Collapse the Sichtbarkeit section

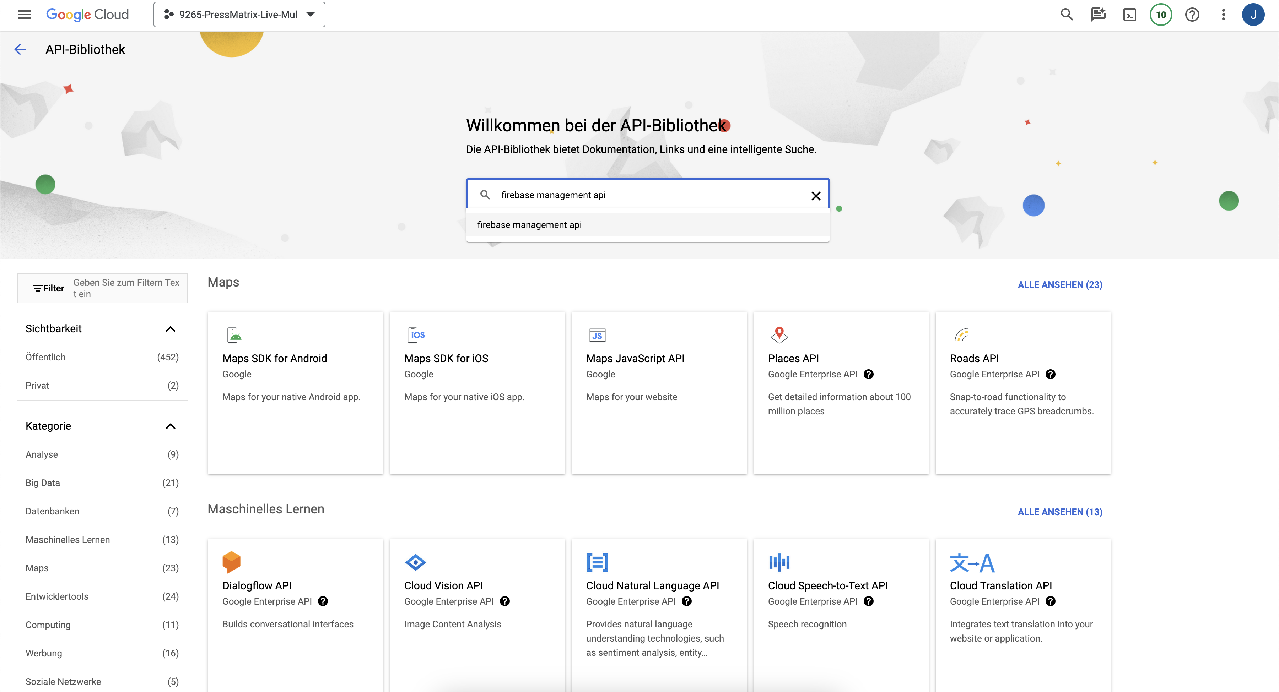click(x=170, y=329)
